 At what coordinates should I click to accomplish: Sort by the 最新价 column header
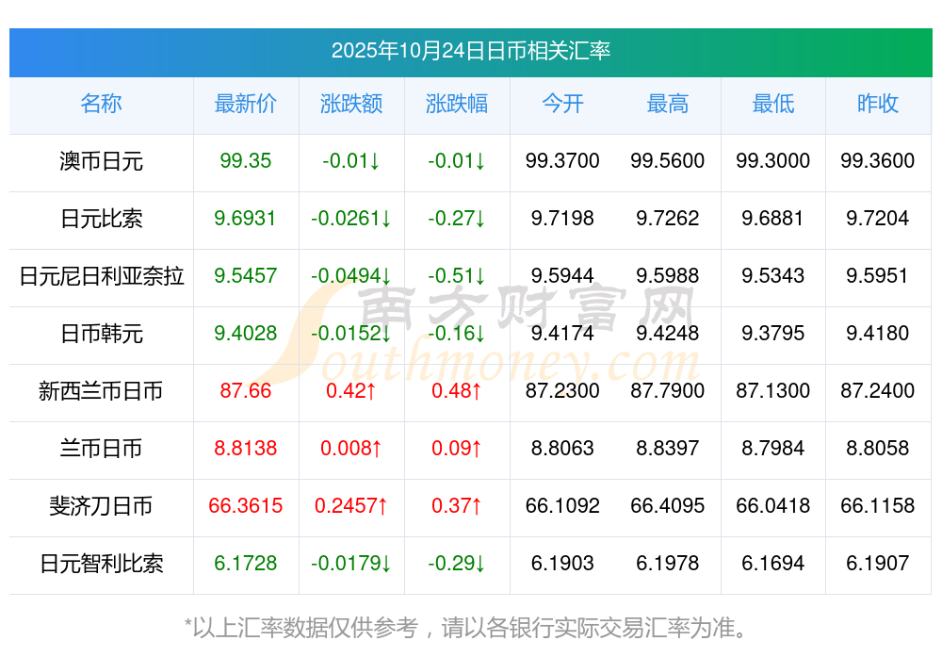(245, 105)
